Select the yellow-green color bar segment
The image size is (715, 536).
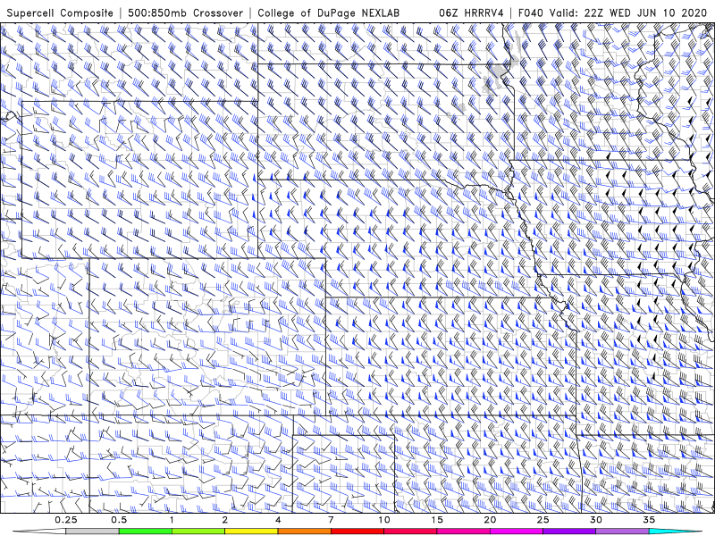click(x=198, y=532)
